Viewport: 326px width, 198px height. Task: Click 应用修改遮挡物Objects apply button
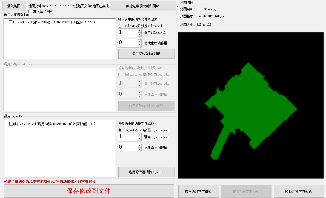(x=146, y=172)
